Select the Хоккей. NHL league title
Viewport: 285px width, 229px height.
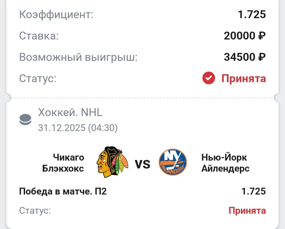(70, 113)
